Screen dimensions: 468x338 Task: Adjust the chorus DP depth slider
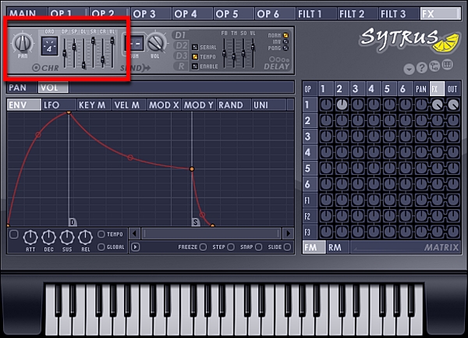click(65, 52)
